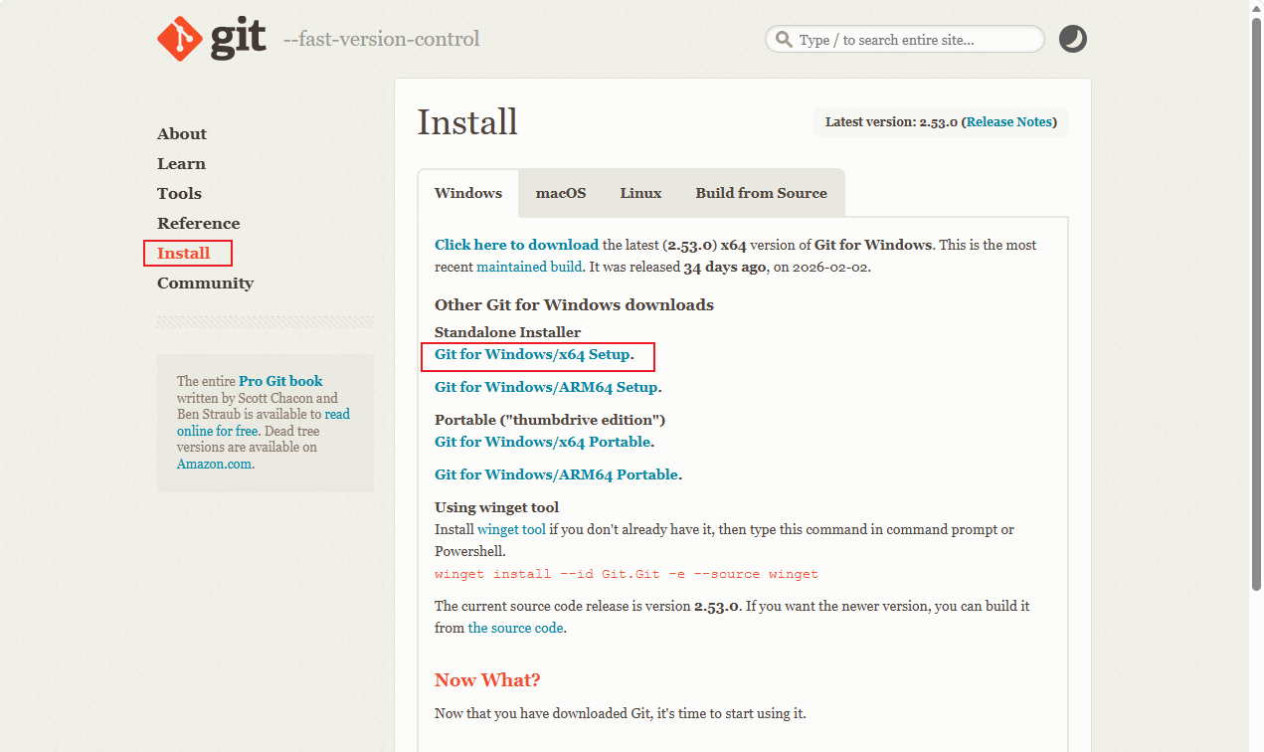The height and width of the screenshot is (752, 1264).
Task: Click the 'Click here to download' link
Action: pyautogui.click(x=516, y=245)
